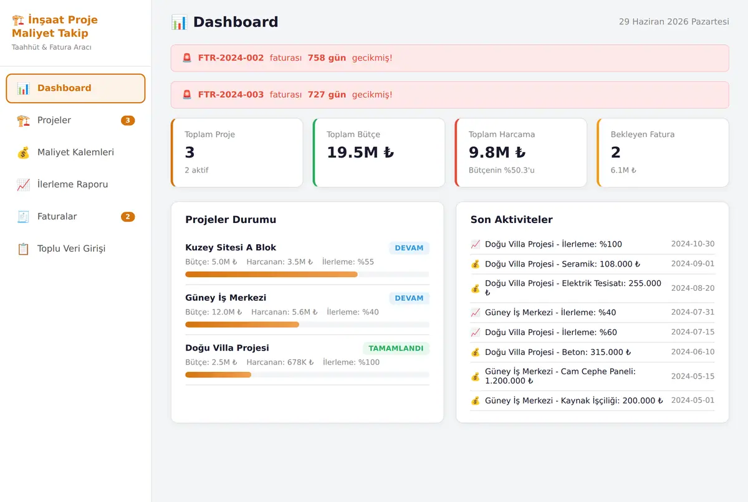This screenshot has height=502, width=748.
Task: Select the chart icon for İlerleme Raporu
Action: click(24, 184)
